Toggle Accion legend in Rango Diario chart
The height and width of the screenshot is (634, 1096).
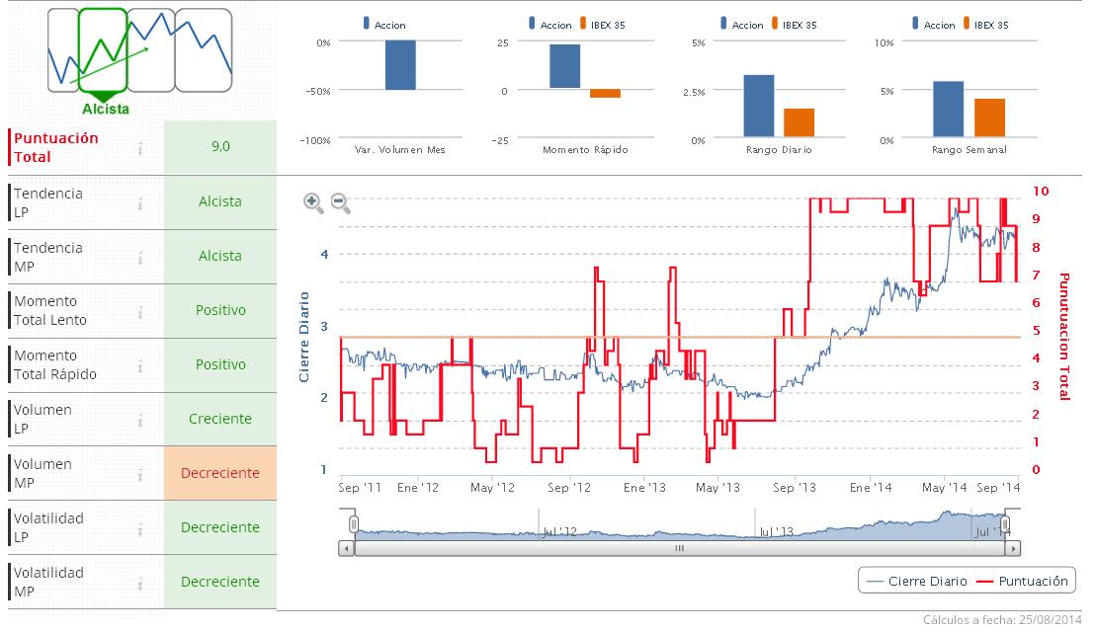click(x=741, y=25)
